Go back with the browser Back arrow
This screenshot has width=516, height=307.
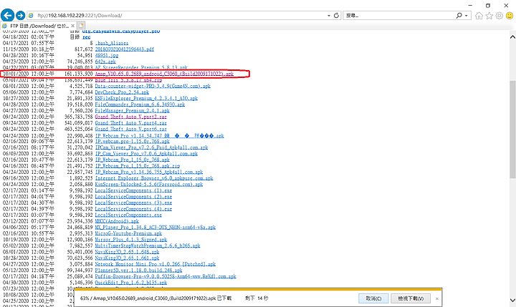point(7,15)
